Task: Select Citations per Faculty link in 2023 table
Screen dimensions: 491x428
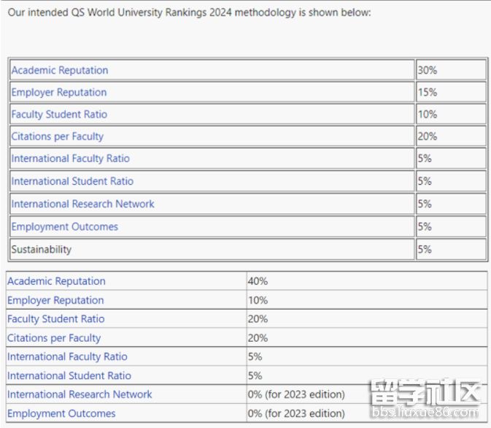Action: [x=54, y=338]
